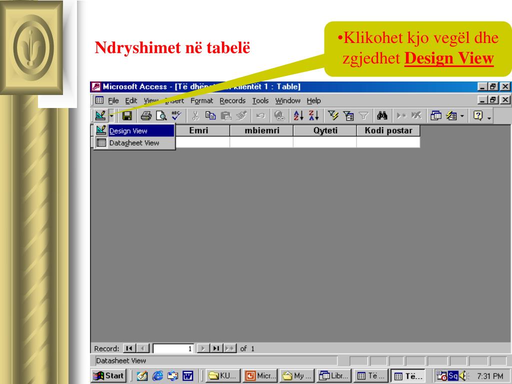Click the Cut scissors icon

pos(195,115)
